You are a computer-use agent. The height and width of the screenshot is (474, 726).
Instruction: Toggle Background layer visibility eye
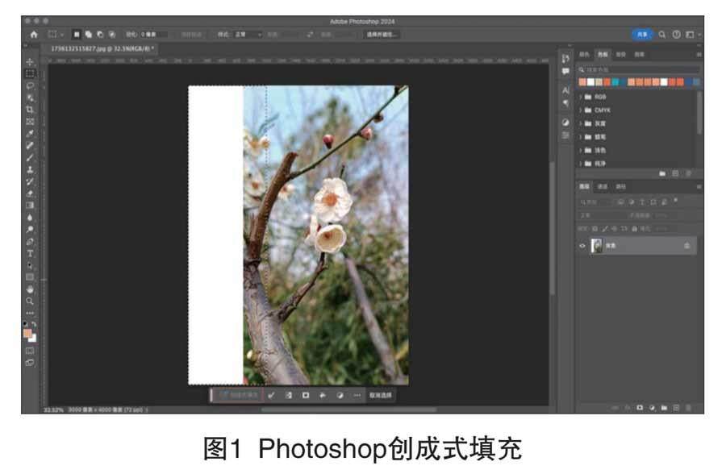(582, 246)
